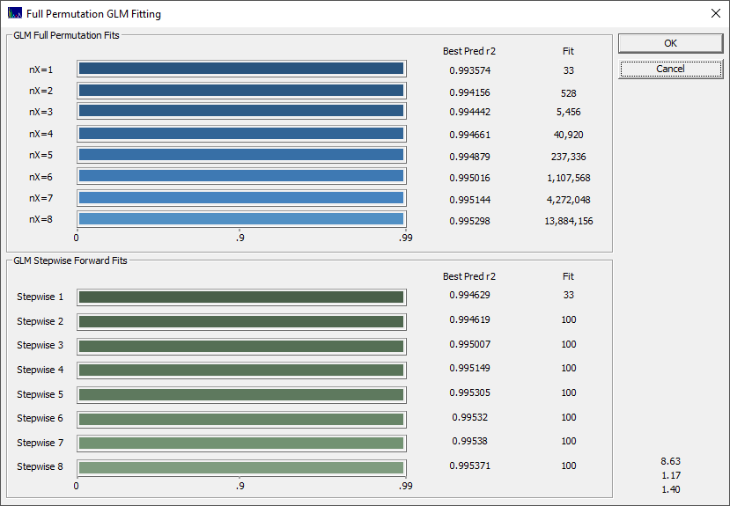Viewport: 730px width, 506px height.
Task: Select the Stepwise 2 fit bar
Action: click(241, 322)
